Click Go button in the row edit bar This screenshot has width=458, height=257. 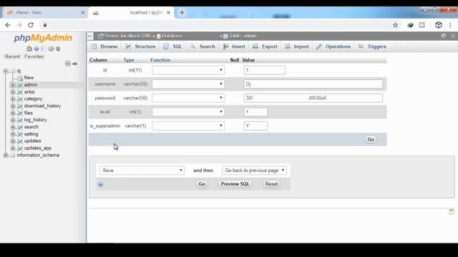371,139
